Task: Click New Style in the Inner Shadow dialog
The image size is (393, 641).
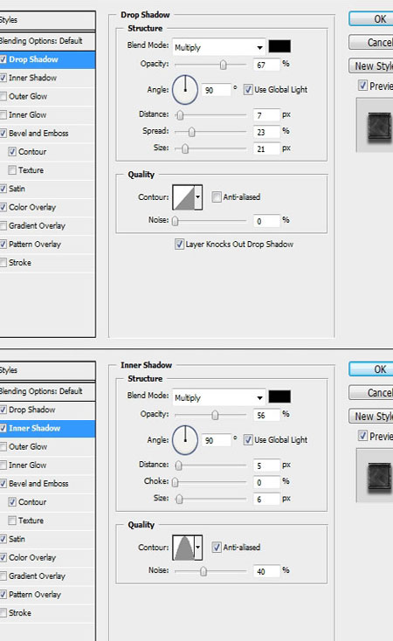Action: [371, 417]
